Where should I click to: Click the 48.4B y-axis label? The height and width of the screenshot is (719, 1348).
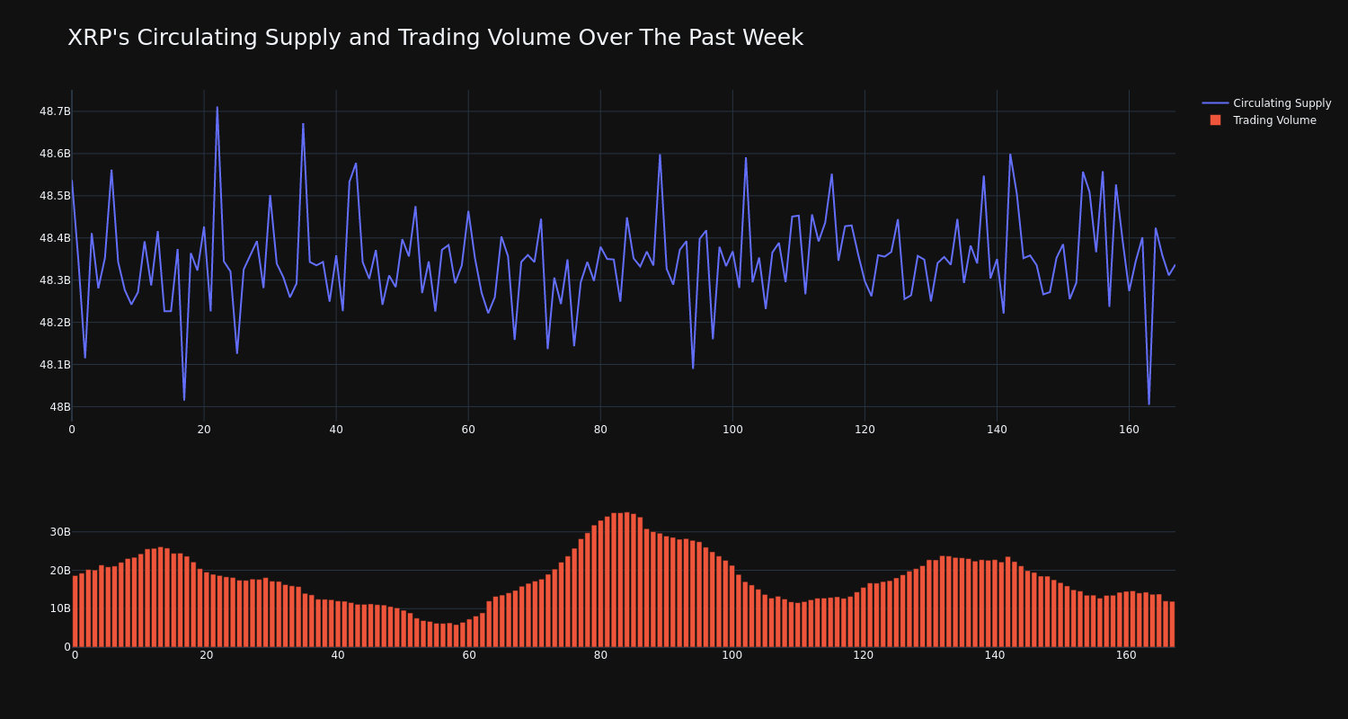point(55,238)
